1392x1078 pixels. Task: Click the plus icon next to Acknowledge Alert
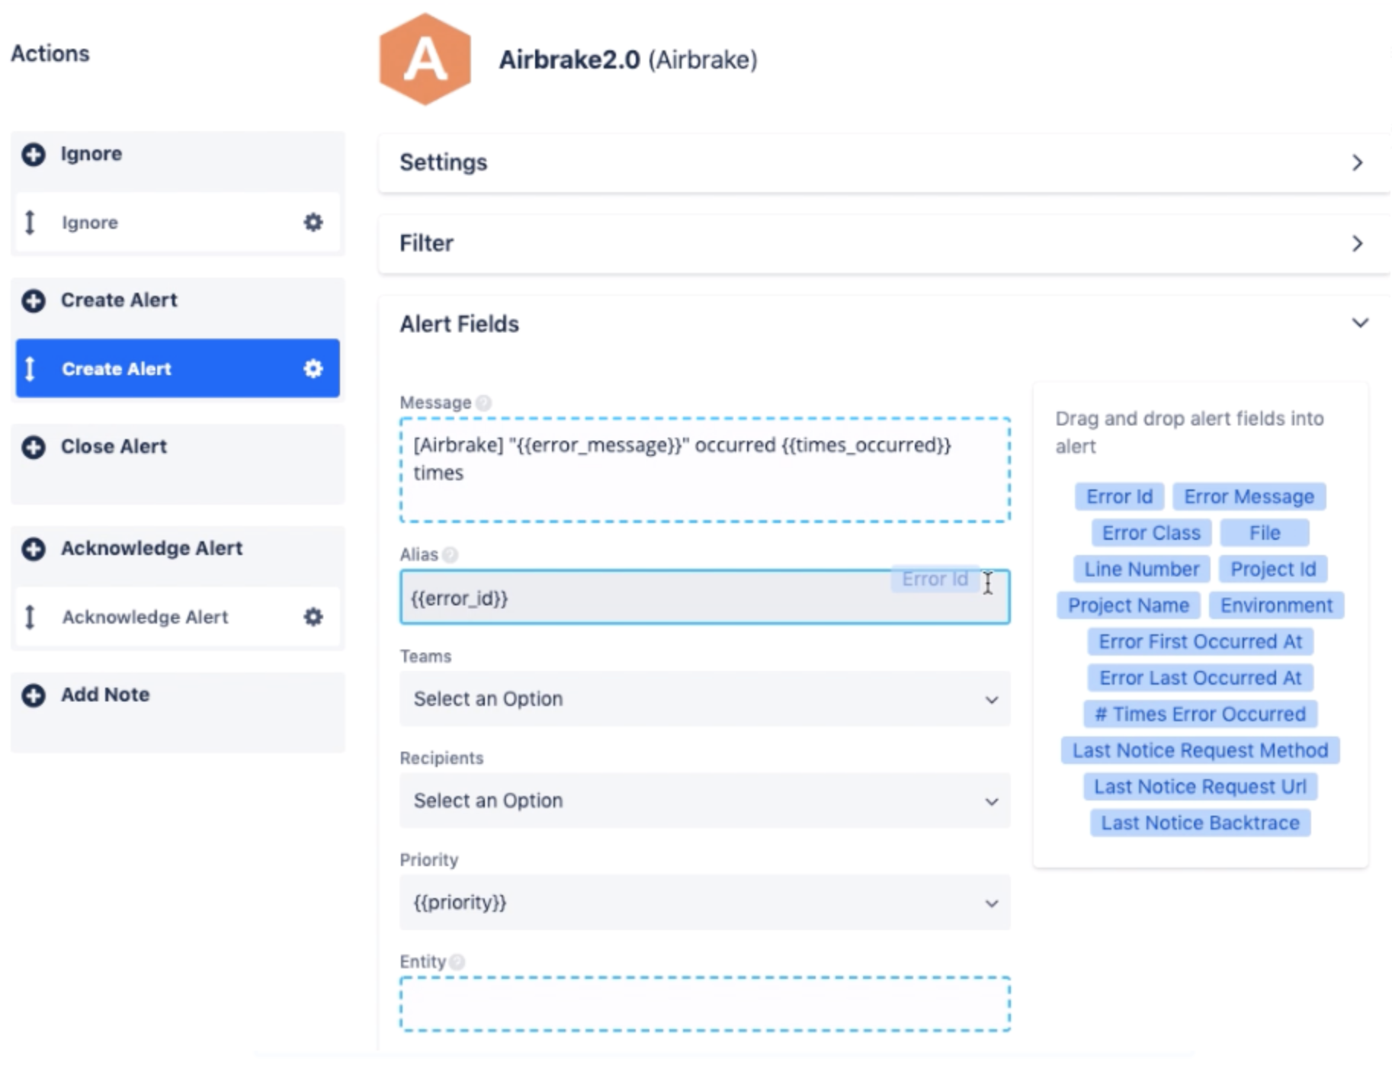point(33,549)
